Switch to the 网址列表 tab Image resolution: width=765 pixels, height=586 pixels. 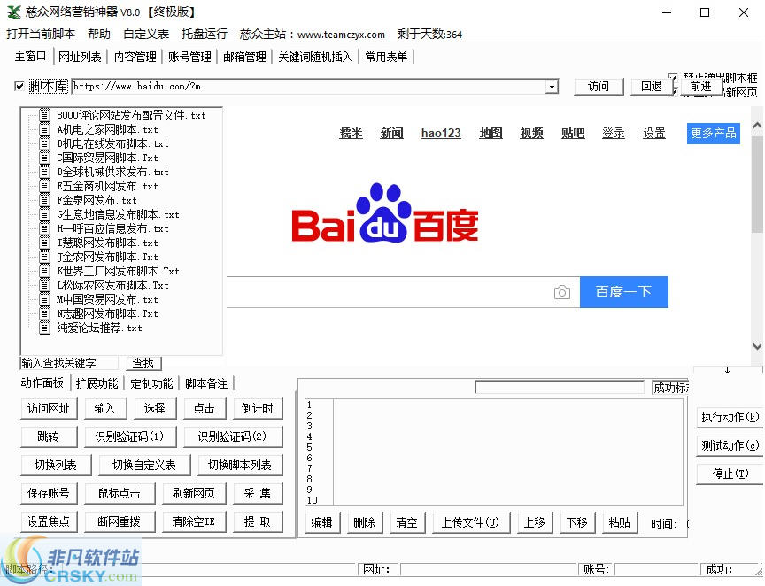(x=80, y=57)
